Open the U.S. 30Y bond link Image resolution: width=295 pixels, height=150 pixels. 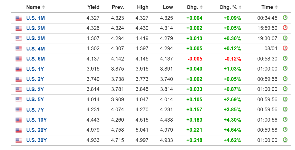(36, 140)
